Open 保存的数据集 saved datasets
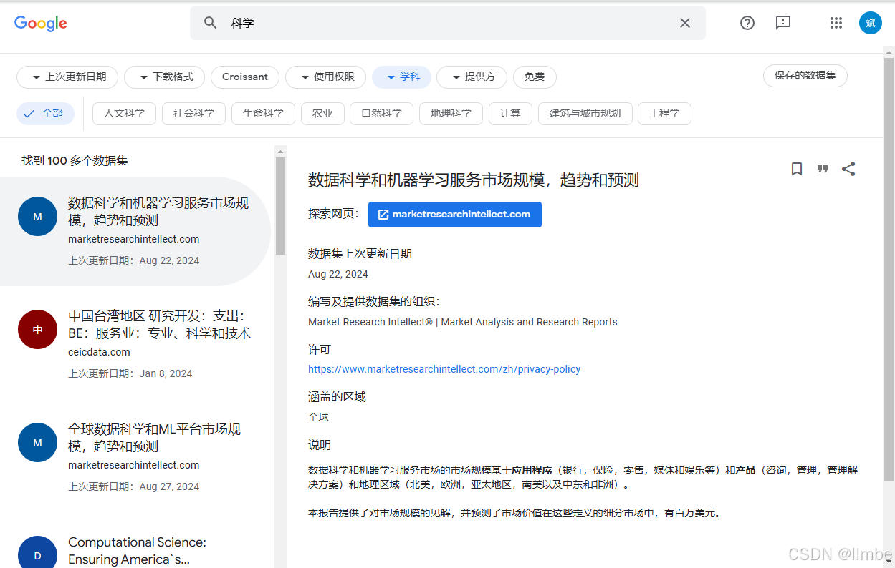The image size is (895, 568). [x=805, y=76]
